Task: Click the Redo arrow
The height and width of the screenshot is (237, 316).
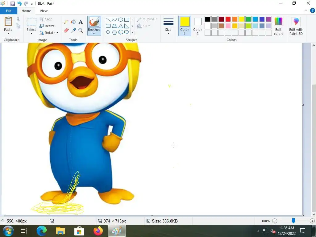Action: point(26,3)
